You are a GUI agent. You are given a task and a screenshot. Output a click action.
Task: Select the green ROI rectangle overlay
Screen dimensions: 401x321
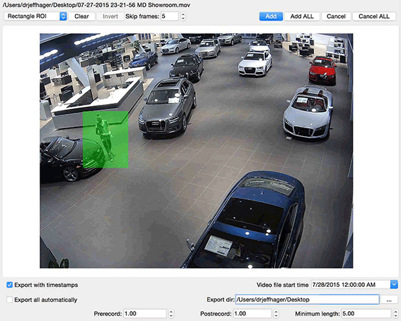(x=106, y=139)
